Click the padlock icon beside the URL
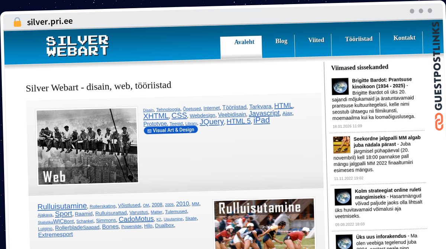The image size is (446, 249). (17, 22)
